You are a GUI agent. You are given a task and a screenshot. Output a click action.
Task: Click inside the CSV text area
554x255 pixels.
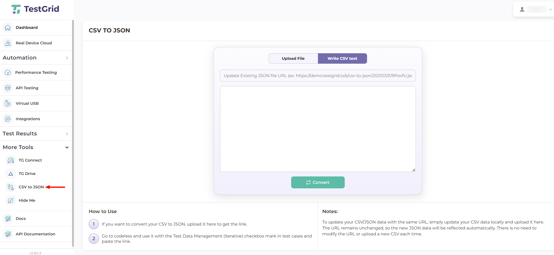(x=318, y=129)
